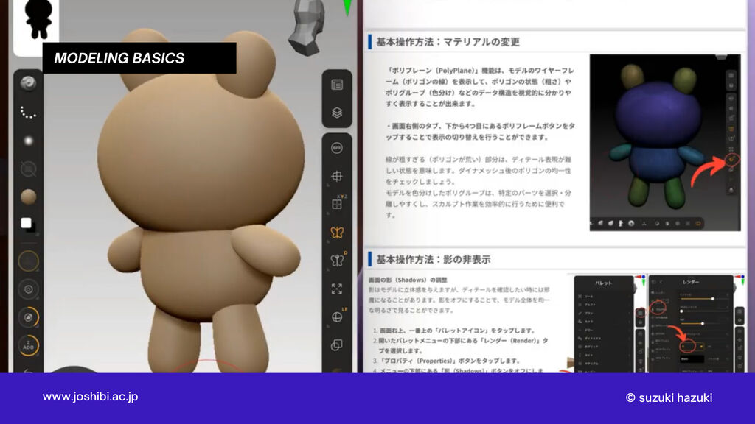
Task: Toggle the butterfly symmetry button
Action: pos(337,233)
